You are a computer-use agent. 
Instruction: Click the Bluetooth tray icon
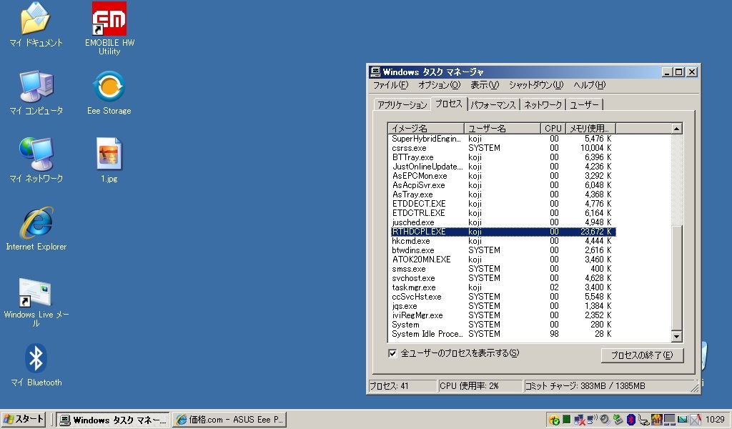(631, 420)
